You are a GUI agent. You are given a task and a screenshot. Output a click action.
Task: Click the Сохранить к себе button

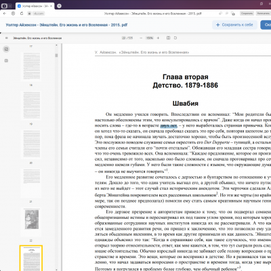pos(234,25)
